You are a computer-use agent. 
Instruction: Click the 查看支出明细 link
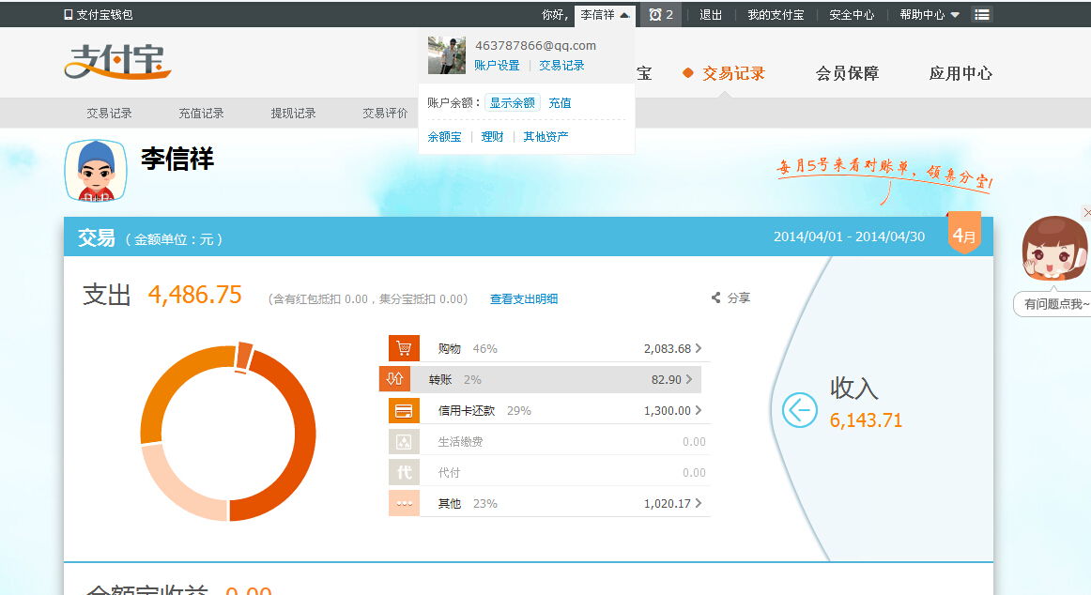tap(523, 299)
